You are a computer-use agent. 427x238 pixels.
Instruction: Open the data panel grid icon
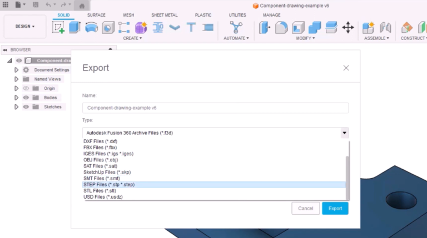(6, 5)
